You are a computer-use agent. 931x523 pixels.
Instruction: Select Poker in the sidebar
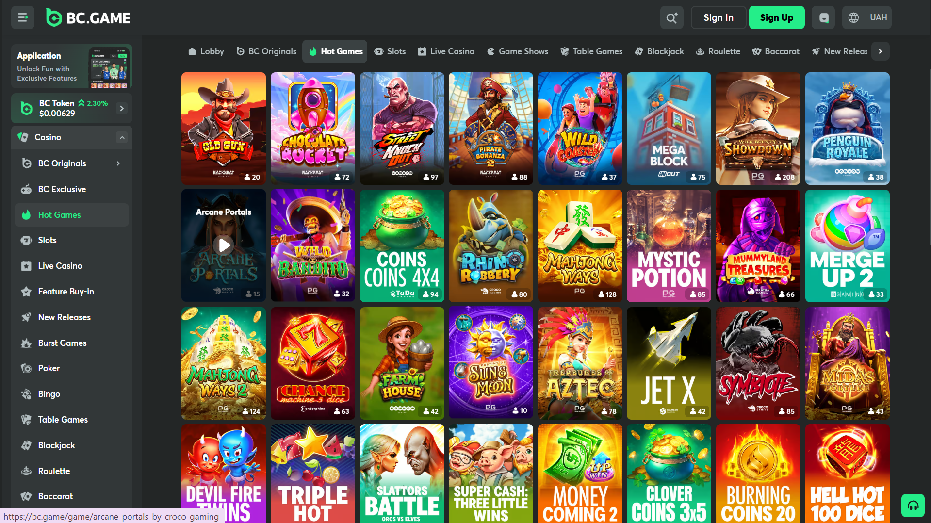(x=48, y=368)
